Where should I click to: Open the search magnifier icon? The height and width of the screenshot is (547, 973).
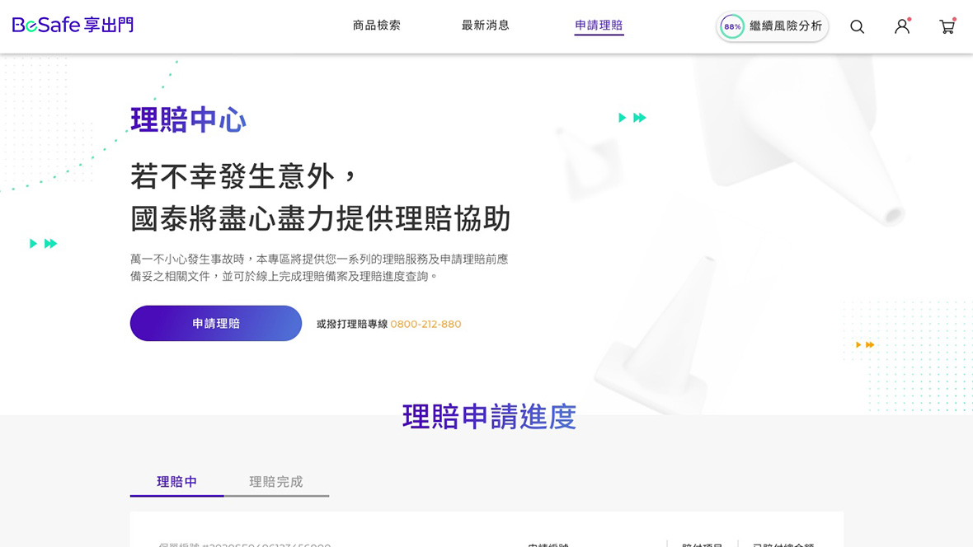[857, 26]
